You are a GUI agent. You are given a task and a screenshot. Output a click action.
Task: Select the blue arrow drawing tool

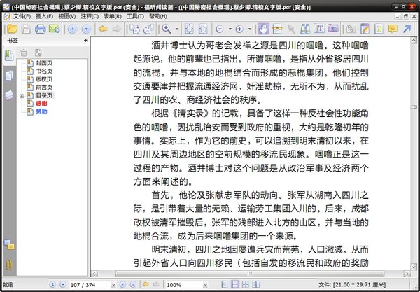coord(407,29)
